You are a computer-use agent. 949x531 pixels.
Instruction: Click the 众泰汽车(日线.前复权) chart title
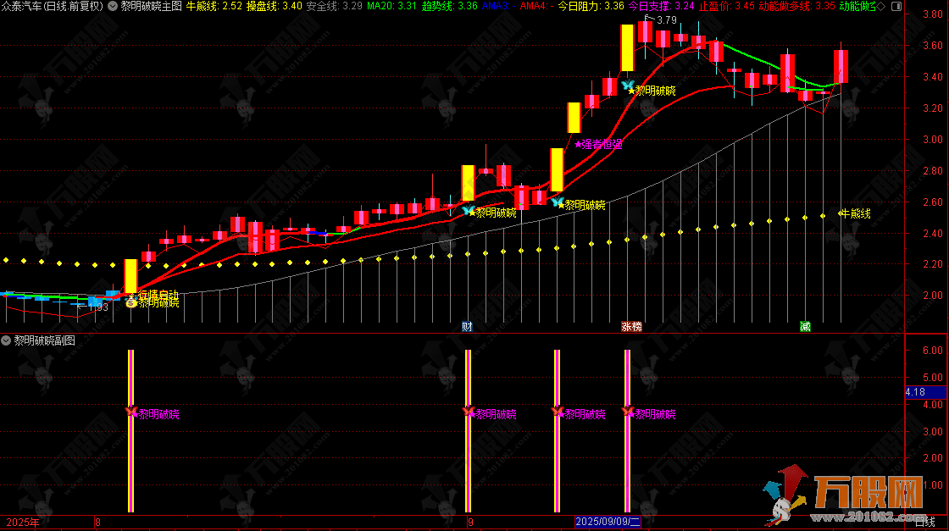(x=53, y=6)
